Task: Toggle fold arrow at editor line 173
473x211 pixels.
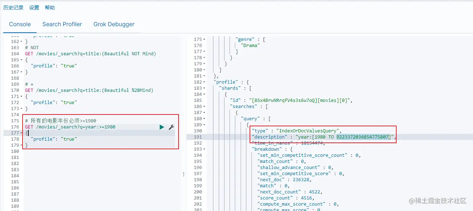Action: pyautogui.click(x=21, y=109)
